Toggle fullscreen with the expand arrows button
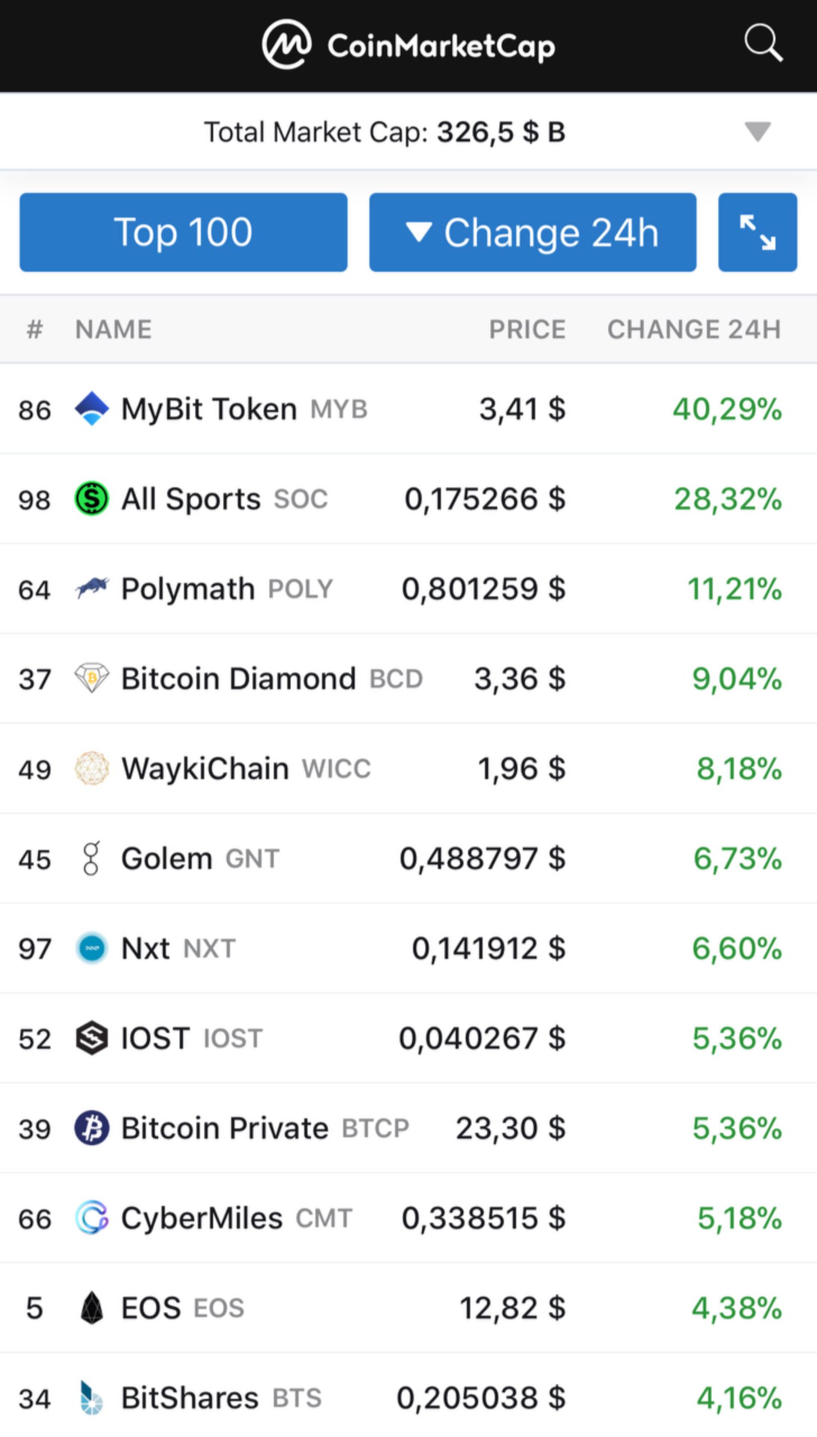This screenshot has height=1437, width=817. [x=758, y=232]
